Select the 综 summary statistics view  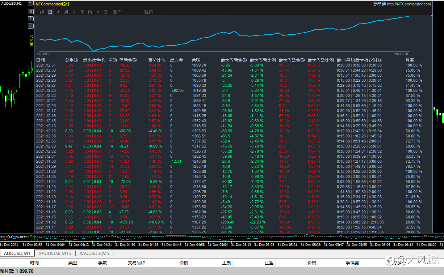[x=42, y=12]
